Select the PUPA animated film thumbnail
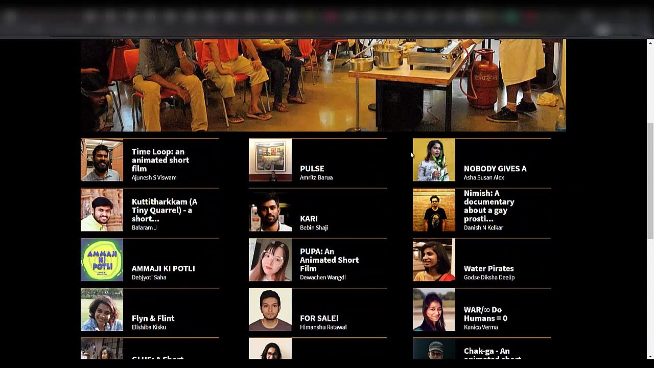Image resolution: width=654 pixels, height=368 pixels. [x=270, y=260]
